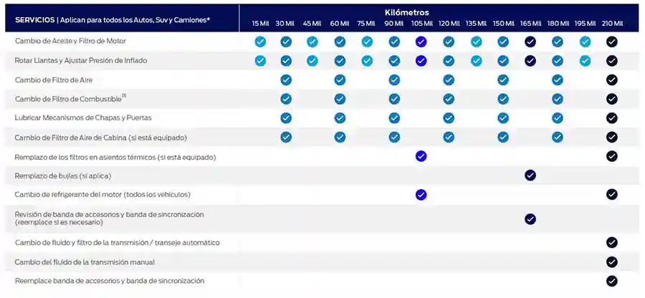Click the manual transmission fluid checkmark at 210 Mil
The height and width of the screenshot is (298, 645).
point(612,262)
